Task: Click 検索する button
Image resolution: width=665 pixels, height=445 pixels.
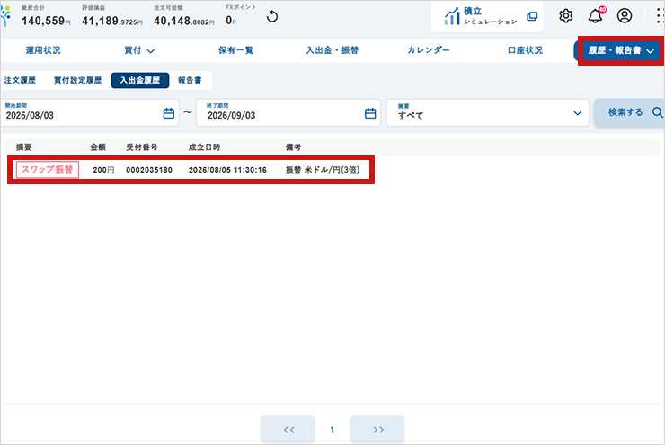Action: pyautogui.click(x=629, y=112)
